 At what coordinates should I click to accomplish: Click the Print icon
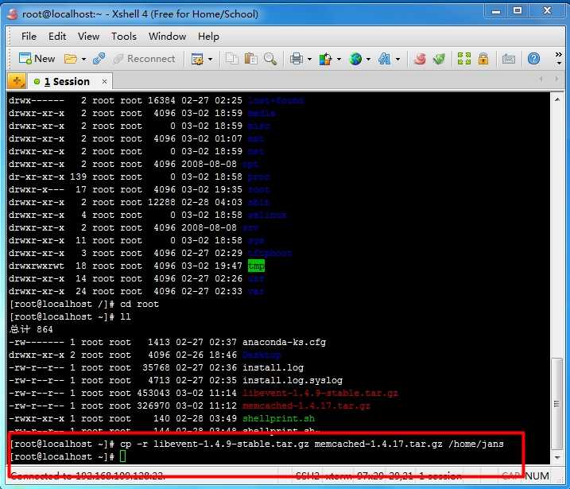pyautogui.click(x=297, y=59)
